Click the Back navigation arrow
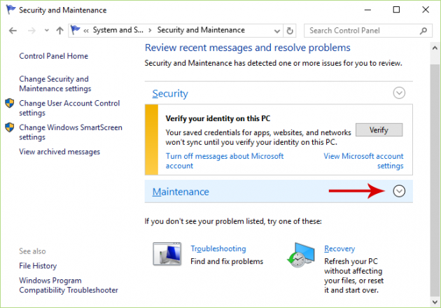The width and height of the screenshot is (441, 308). click(x=13, y=31)
